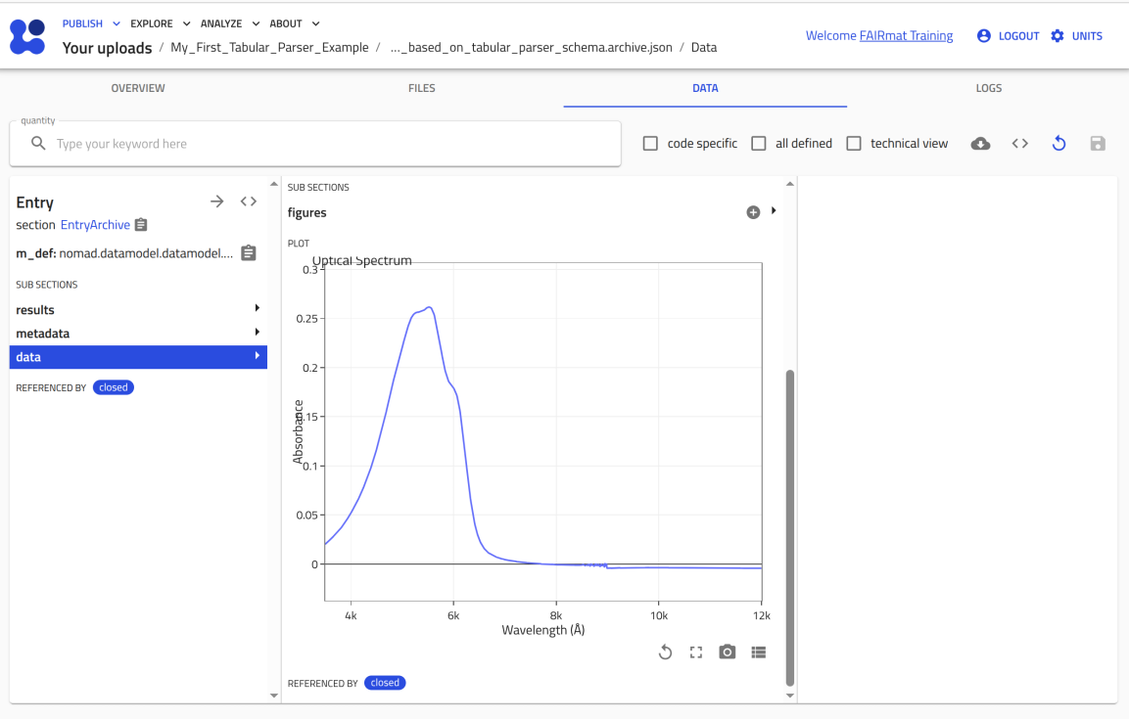1129x719 pixels.
Task: Download the archive with cloud icon
Action: click(980, 144)
